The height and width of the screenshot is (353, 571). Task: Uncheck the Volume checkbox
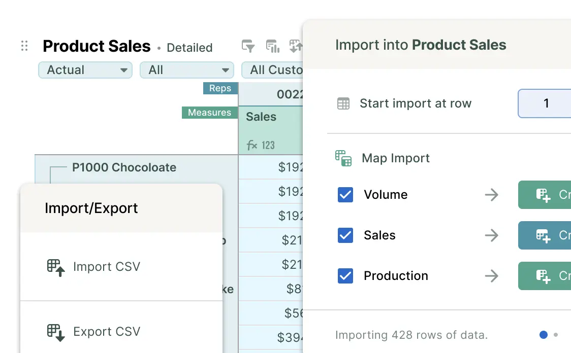click(345, 195)
